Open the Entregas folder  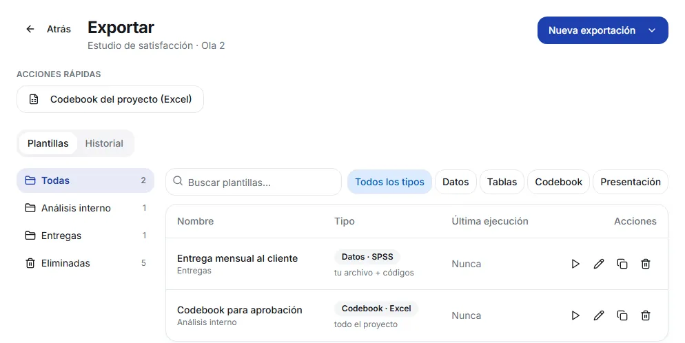[x=85, y=236]
